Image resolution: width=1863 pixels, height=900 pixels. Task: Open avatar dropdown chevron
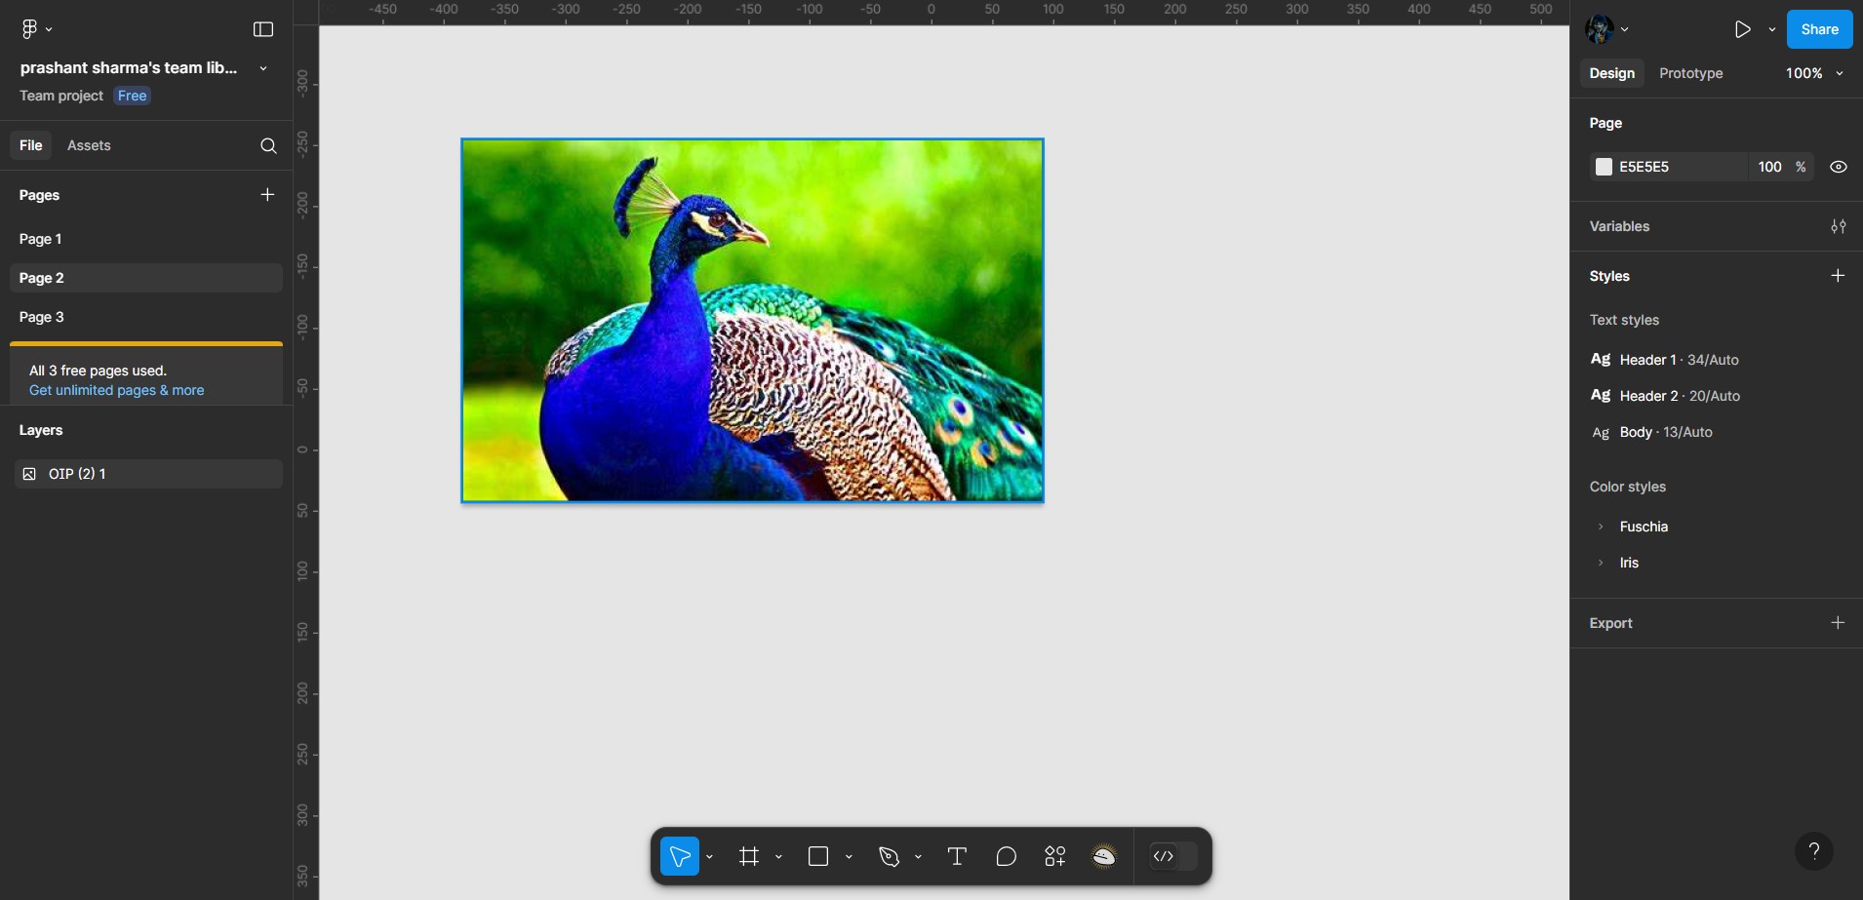[x=1625, y=29]
